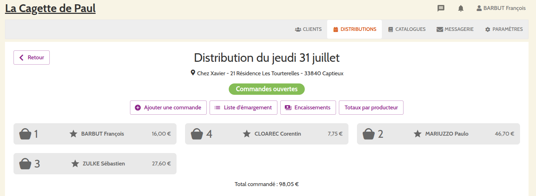Go to the Messagerie tab
This screenshot has width=536, height=196.
click(x=455, y=29)
